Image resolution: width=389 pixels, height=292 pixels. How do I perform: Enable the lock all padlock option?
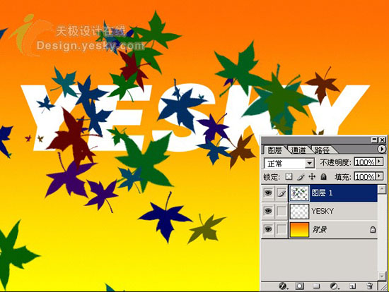click(x=323, y=176)
